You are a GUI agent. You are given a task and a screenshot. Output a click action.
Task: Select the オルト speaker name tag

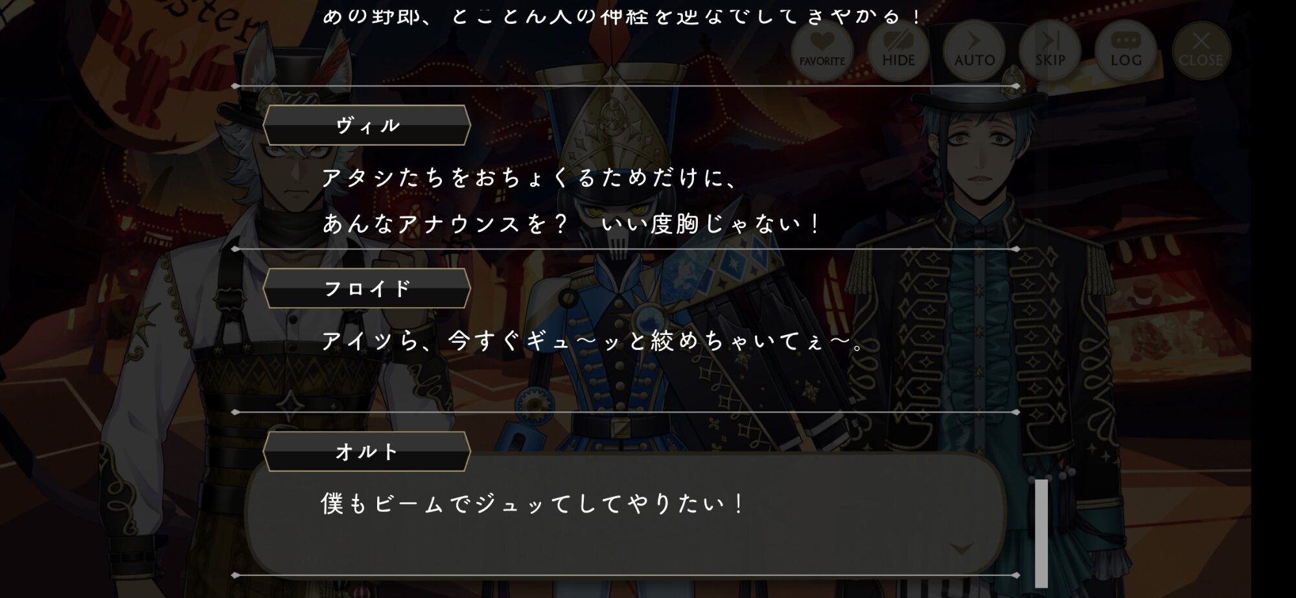[367, 452]
